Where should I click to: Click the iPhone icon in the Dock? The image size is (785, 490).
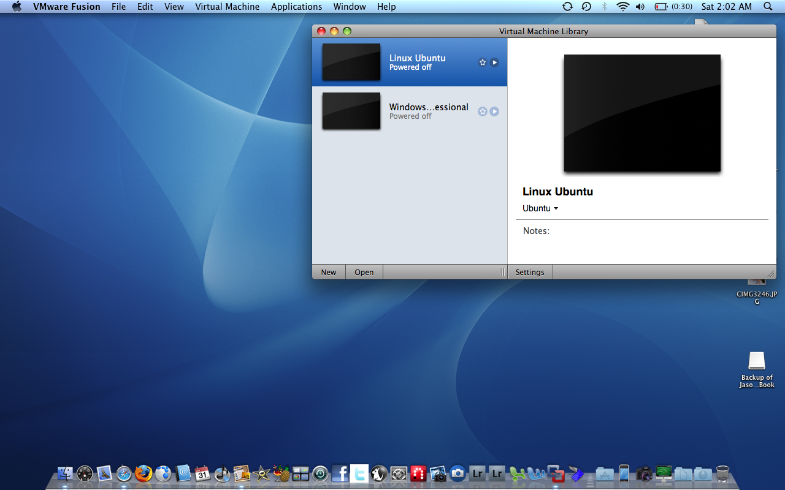624,473
